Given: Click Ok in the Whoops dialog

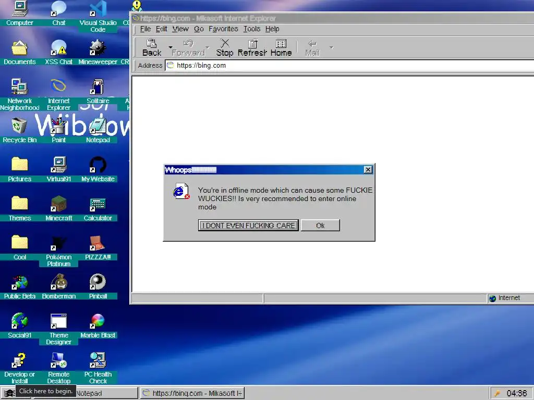Looking at the screenshot, I should coord(320,225).
